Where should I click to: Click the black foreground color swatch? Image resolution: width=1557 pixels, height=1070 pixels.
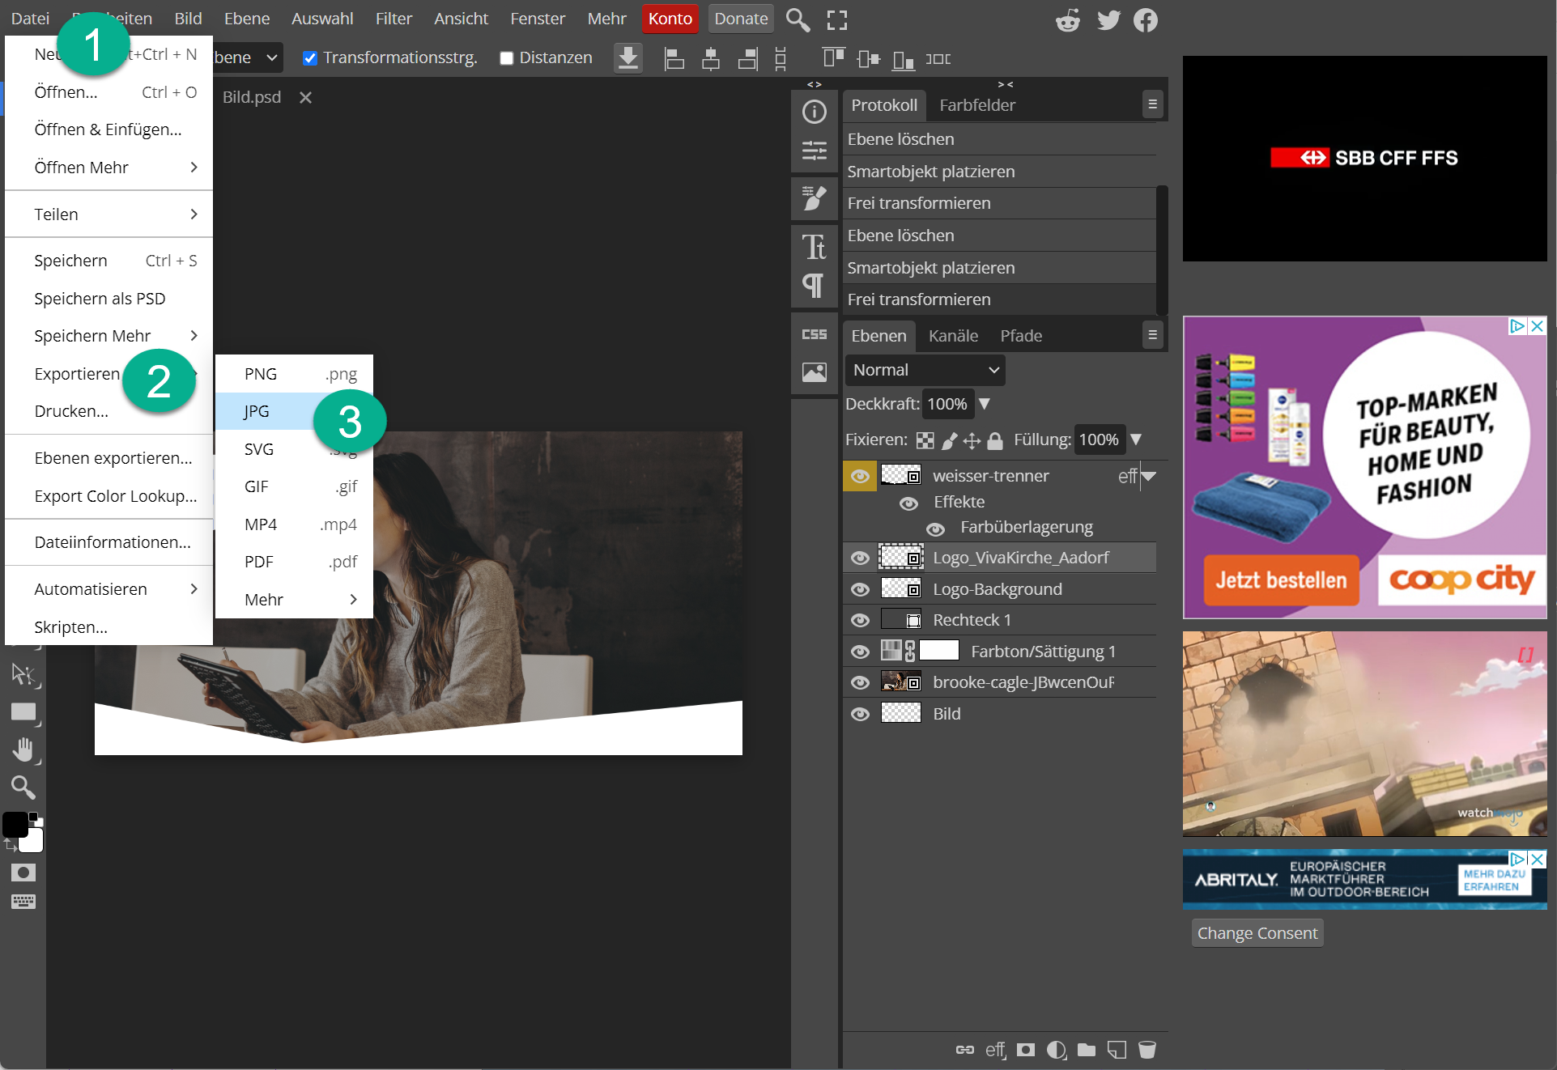pyautogui.click(x=15, y=824)
